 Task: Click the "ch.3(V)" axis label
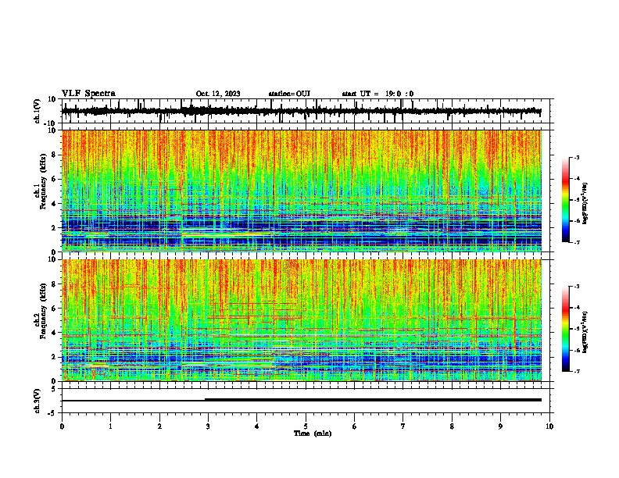(38, 401)
